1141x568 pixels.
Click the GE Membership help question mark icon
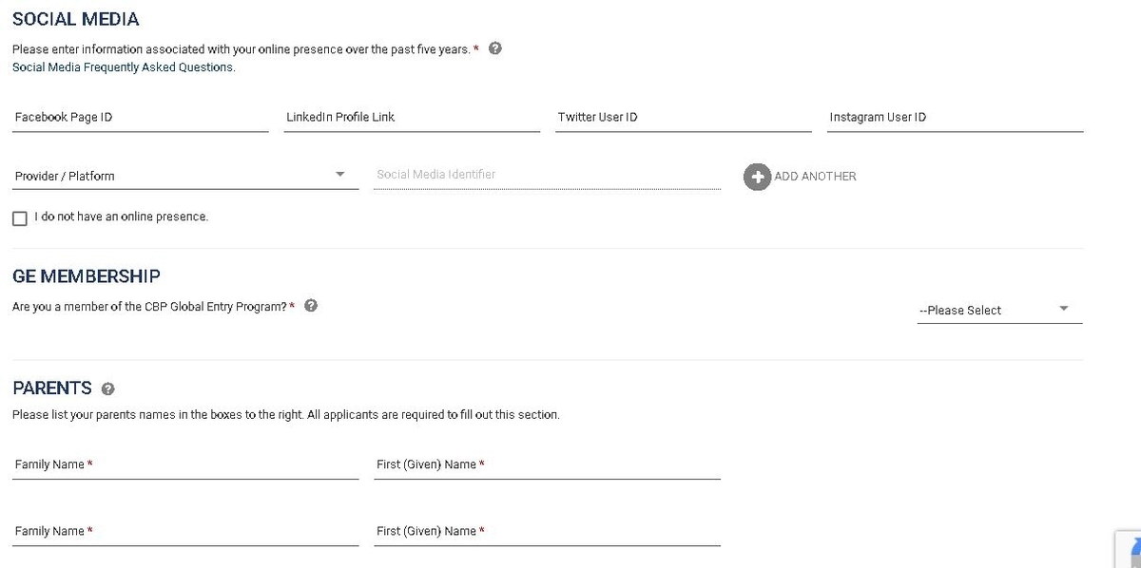[x=310, y=306]
